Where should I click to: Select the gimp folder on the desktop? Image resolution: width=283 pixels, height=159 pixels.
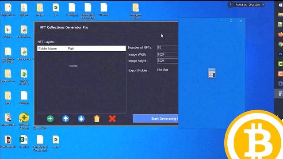click(x=8, y=98)
